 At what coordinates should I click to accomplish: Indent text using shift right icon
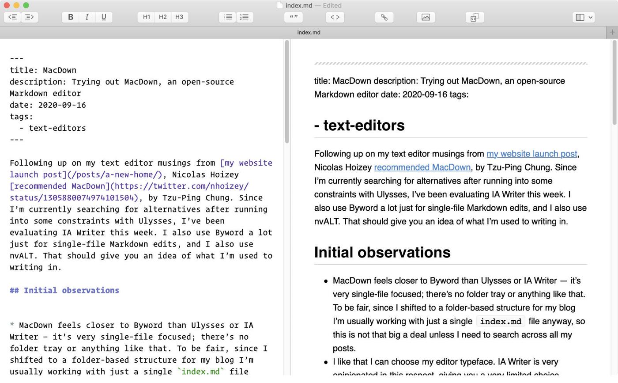tap(29, 17)
